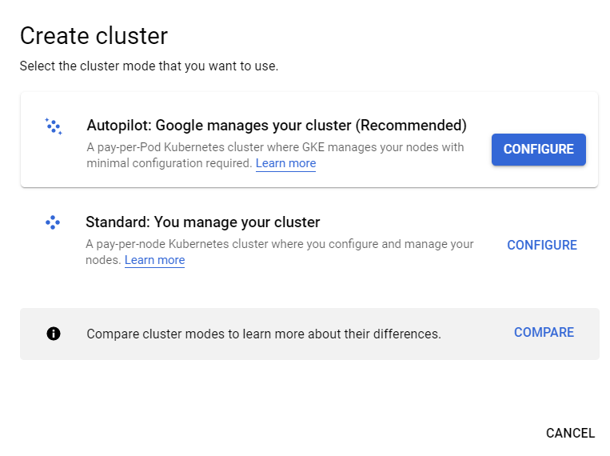Viewport: 610px width, 456px height.
Task: Click the Autopilot sparkle cluster icon
Action: pyautogui.click(x=54, y=126)
